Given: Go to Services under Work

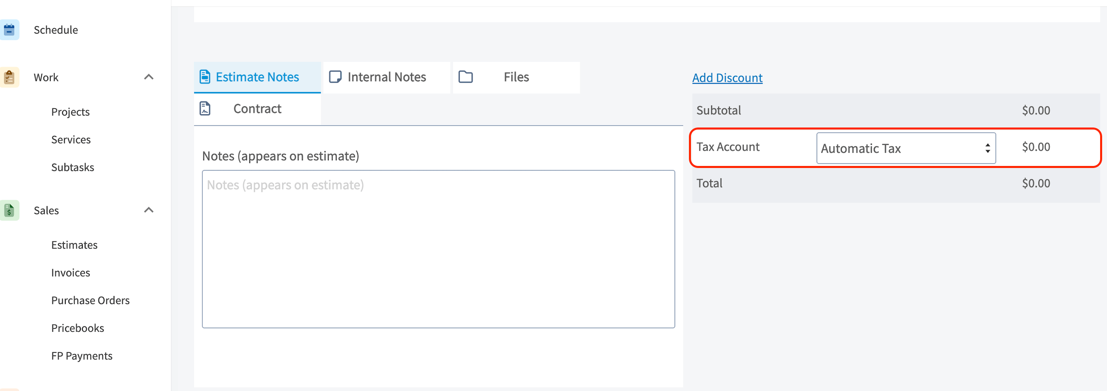Looking at the screenshot, I should [71, 140].
